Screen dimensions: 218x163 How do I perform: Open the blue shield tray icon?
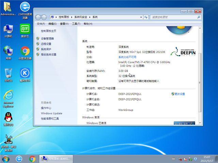196,159
